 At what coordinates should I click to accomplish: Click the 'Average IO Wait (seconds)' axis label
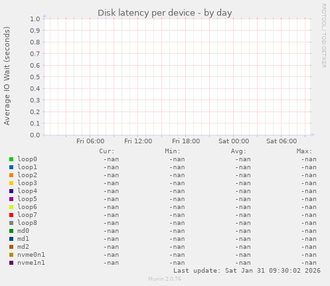pyautogui.click(x=7, y=76)
